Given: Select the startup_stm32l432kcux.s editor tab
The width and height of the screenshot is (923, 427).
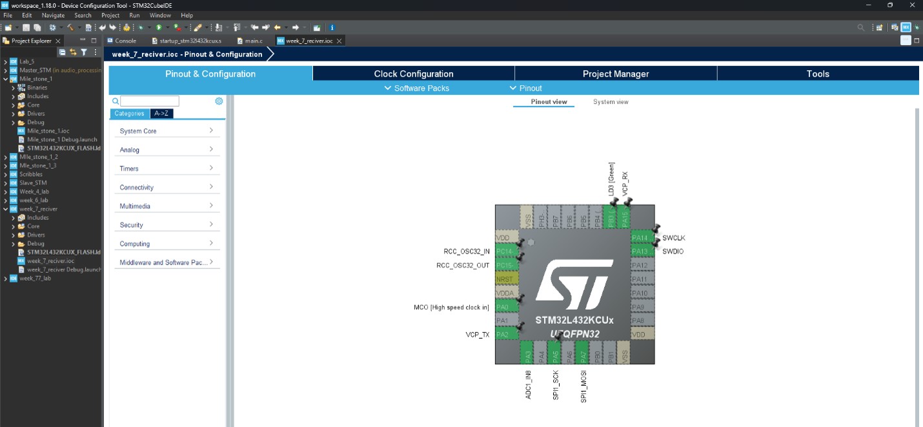Looking at the screenshot, I should click(x=186, y=41).
